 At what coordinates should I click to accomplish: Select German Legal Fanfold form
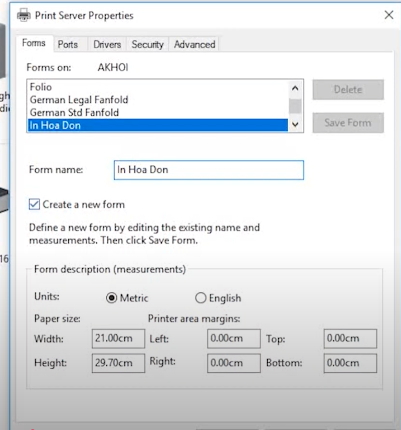point(79,99)
